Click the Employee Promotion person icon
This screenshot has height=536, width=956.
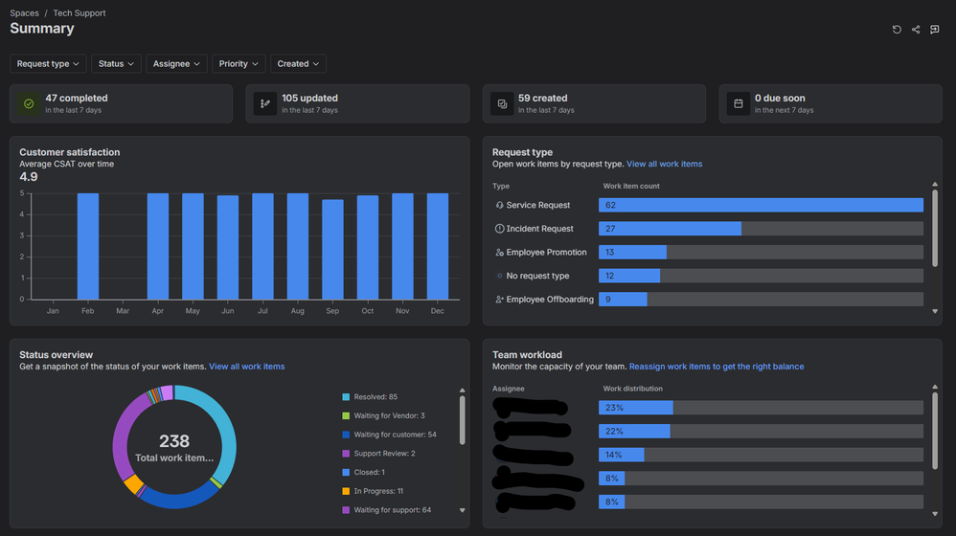tap(499, 252)
